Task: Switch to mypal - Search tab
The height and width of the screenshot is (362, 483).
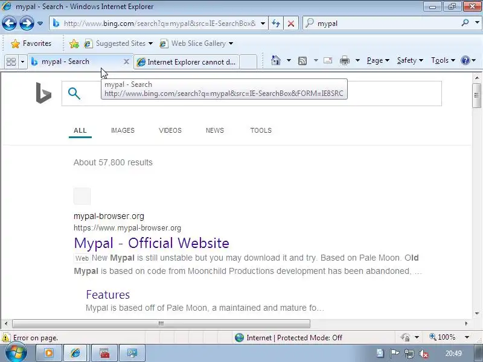Action: click(x=74, y=62)
